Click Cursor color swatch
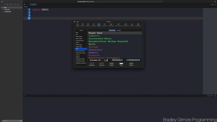217x122 pixels. tap(121, 63)
